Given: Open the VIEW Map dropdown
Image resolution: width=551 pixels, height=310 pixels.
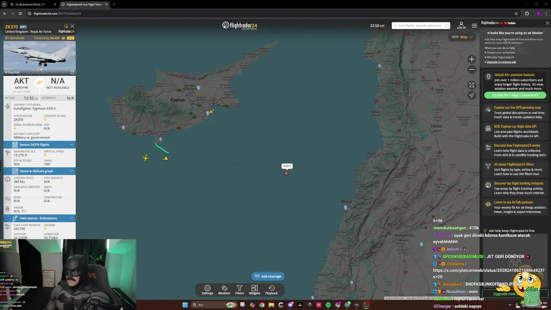Looking at the screenshot, I should [462, 37].
